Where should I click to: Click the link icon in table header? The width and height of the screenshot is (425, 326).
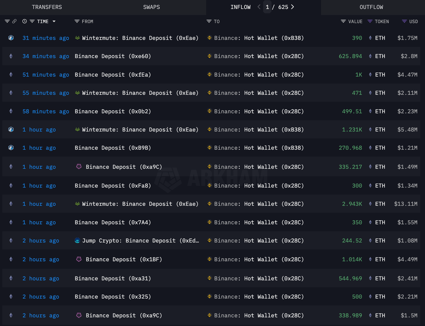[x=15, y=22]
